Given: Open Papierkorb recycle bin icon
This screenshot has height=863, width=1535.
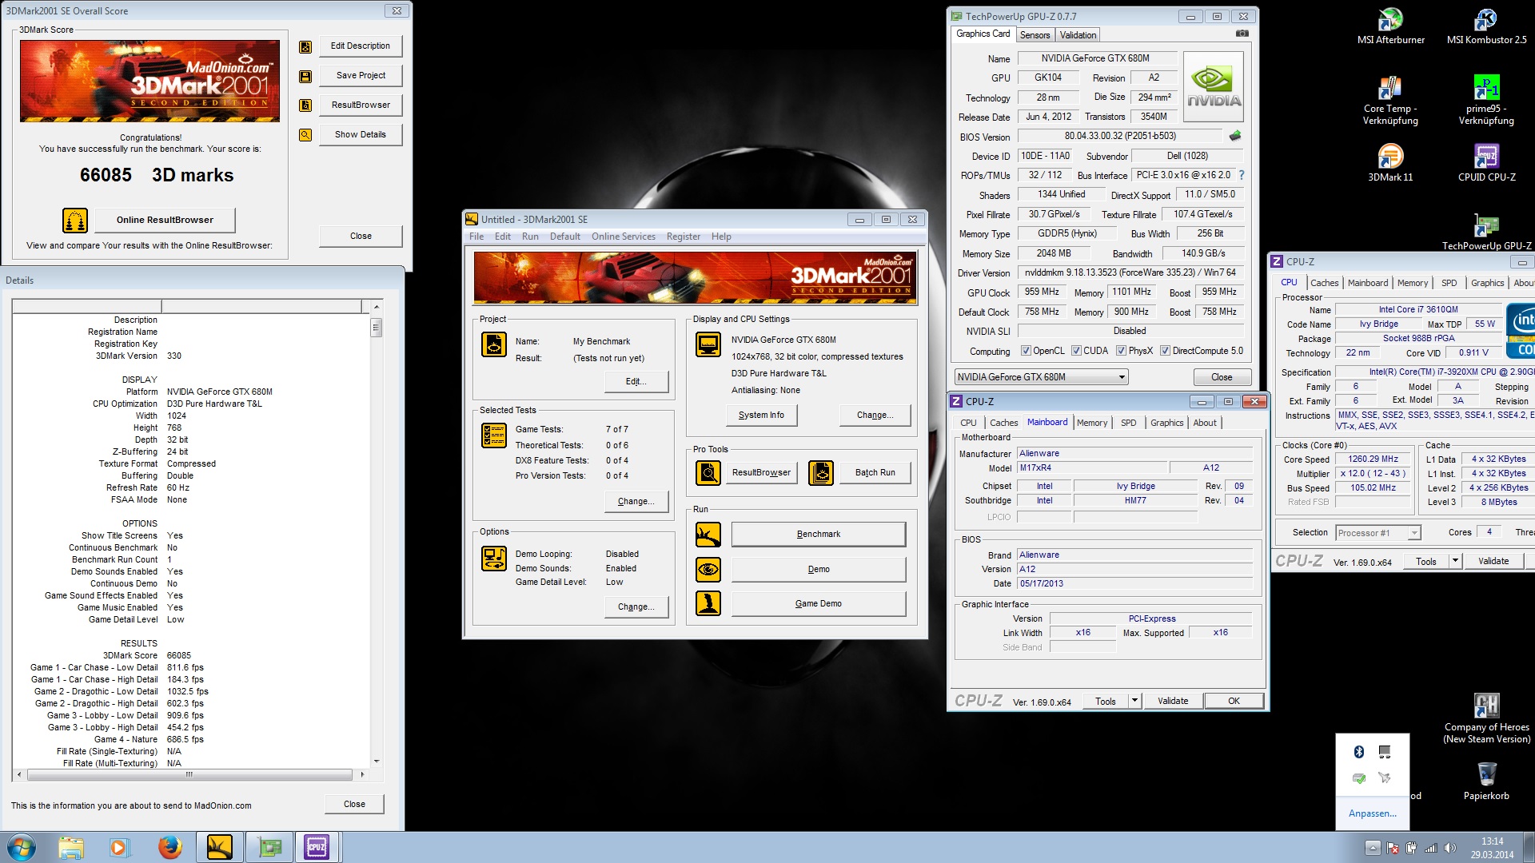Looking at the screenshot, I should coord(1486,781).
